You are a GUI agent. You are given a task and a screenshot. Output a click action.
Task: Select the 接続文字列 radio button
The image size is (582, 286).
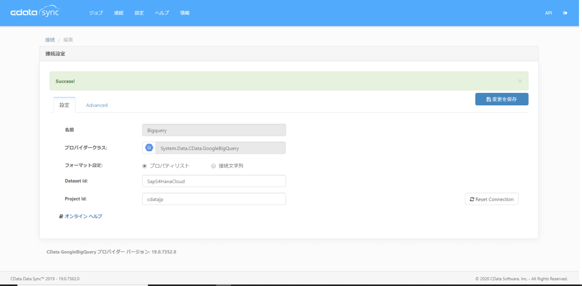pyautogui.click(x=213, y=166)
